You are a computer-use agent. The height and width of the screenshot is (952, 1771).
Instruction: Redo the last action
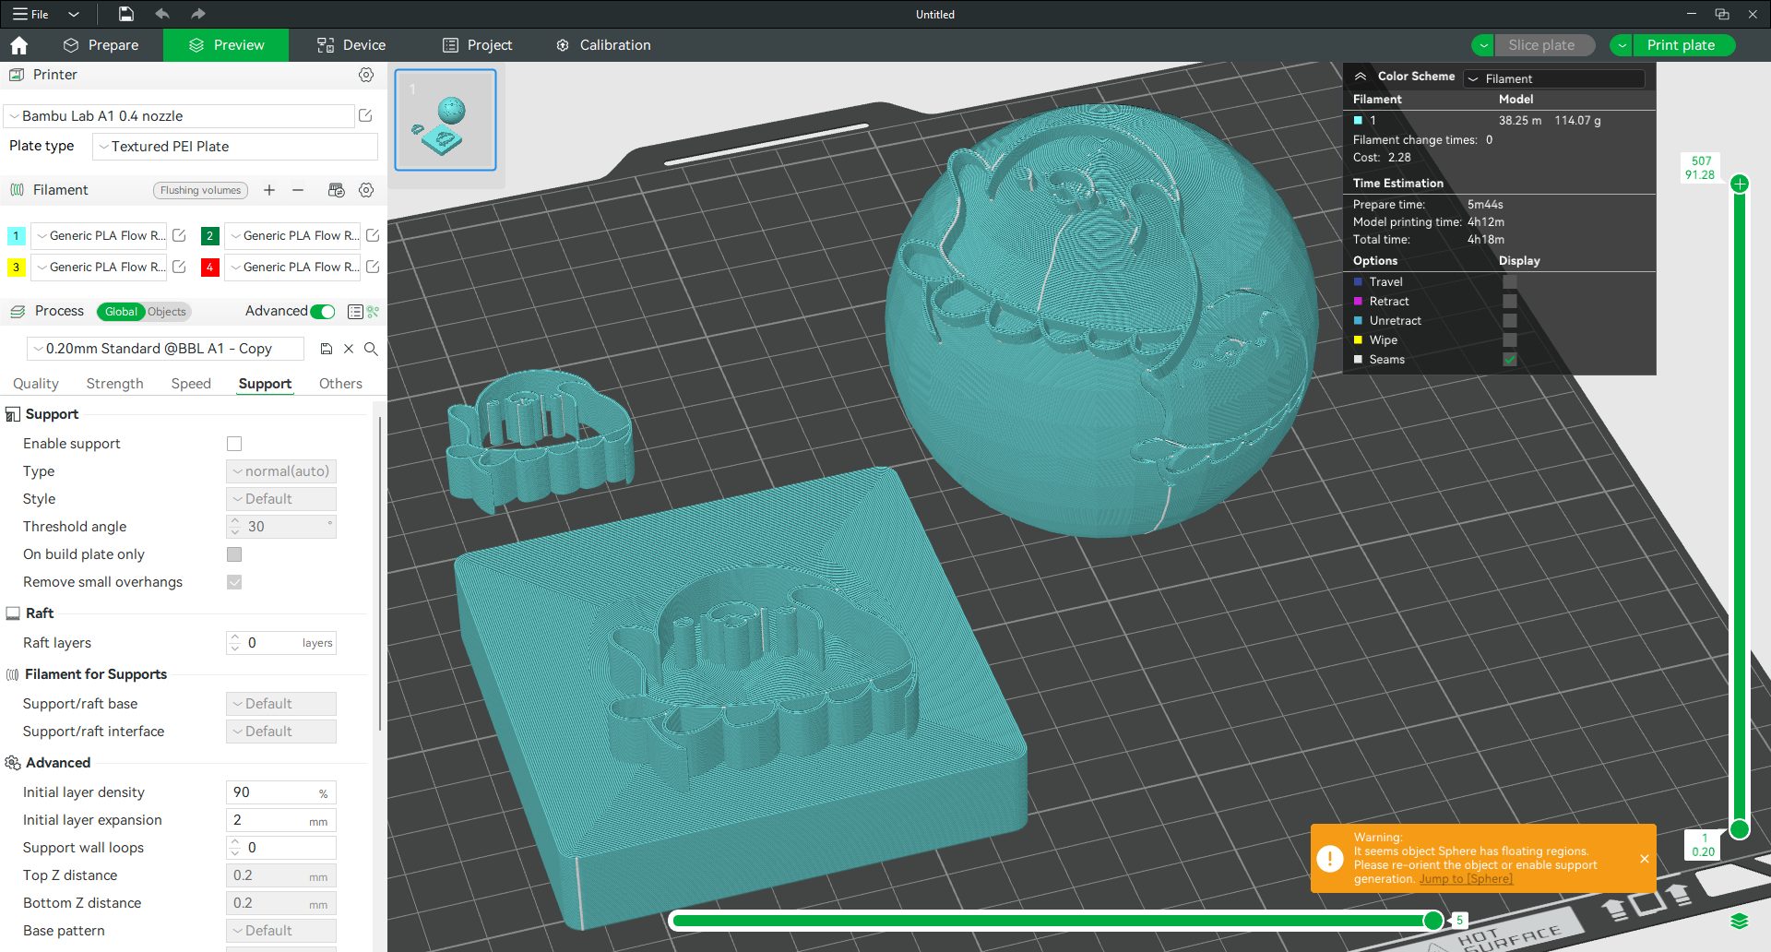pos(197,14)
